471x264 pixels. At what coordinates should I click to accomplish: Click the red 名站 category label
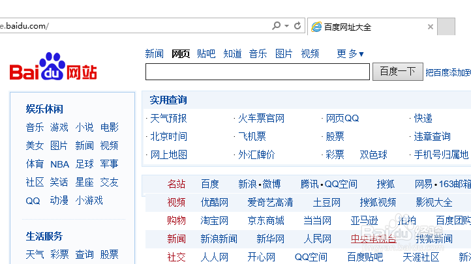click(x=176, y=184)
